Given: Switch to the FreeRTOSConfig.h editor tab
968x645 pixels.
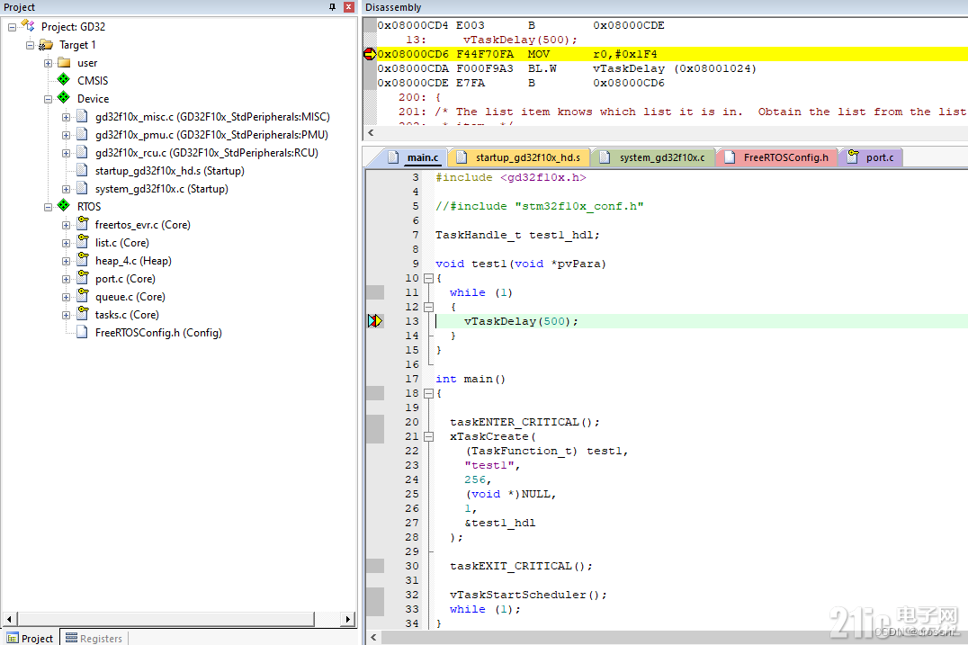Looking at the screenshot, I should point(778,157).
